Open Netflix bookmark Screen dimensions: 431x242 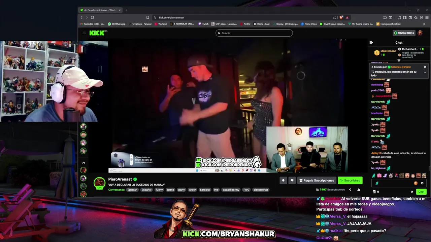point(245,24)
